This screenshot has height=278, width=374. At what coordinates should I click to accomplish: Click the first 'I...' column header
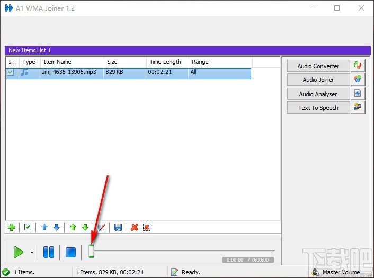point(12,62)
